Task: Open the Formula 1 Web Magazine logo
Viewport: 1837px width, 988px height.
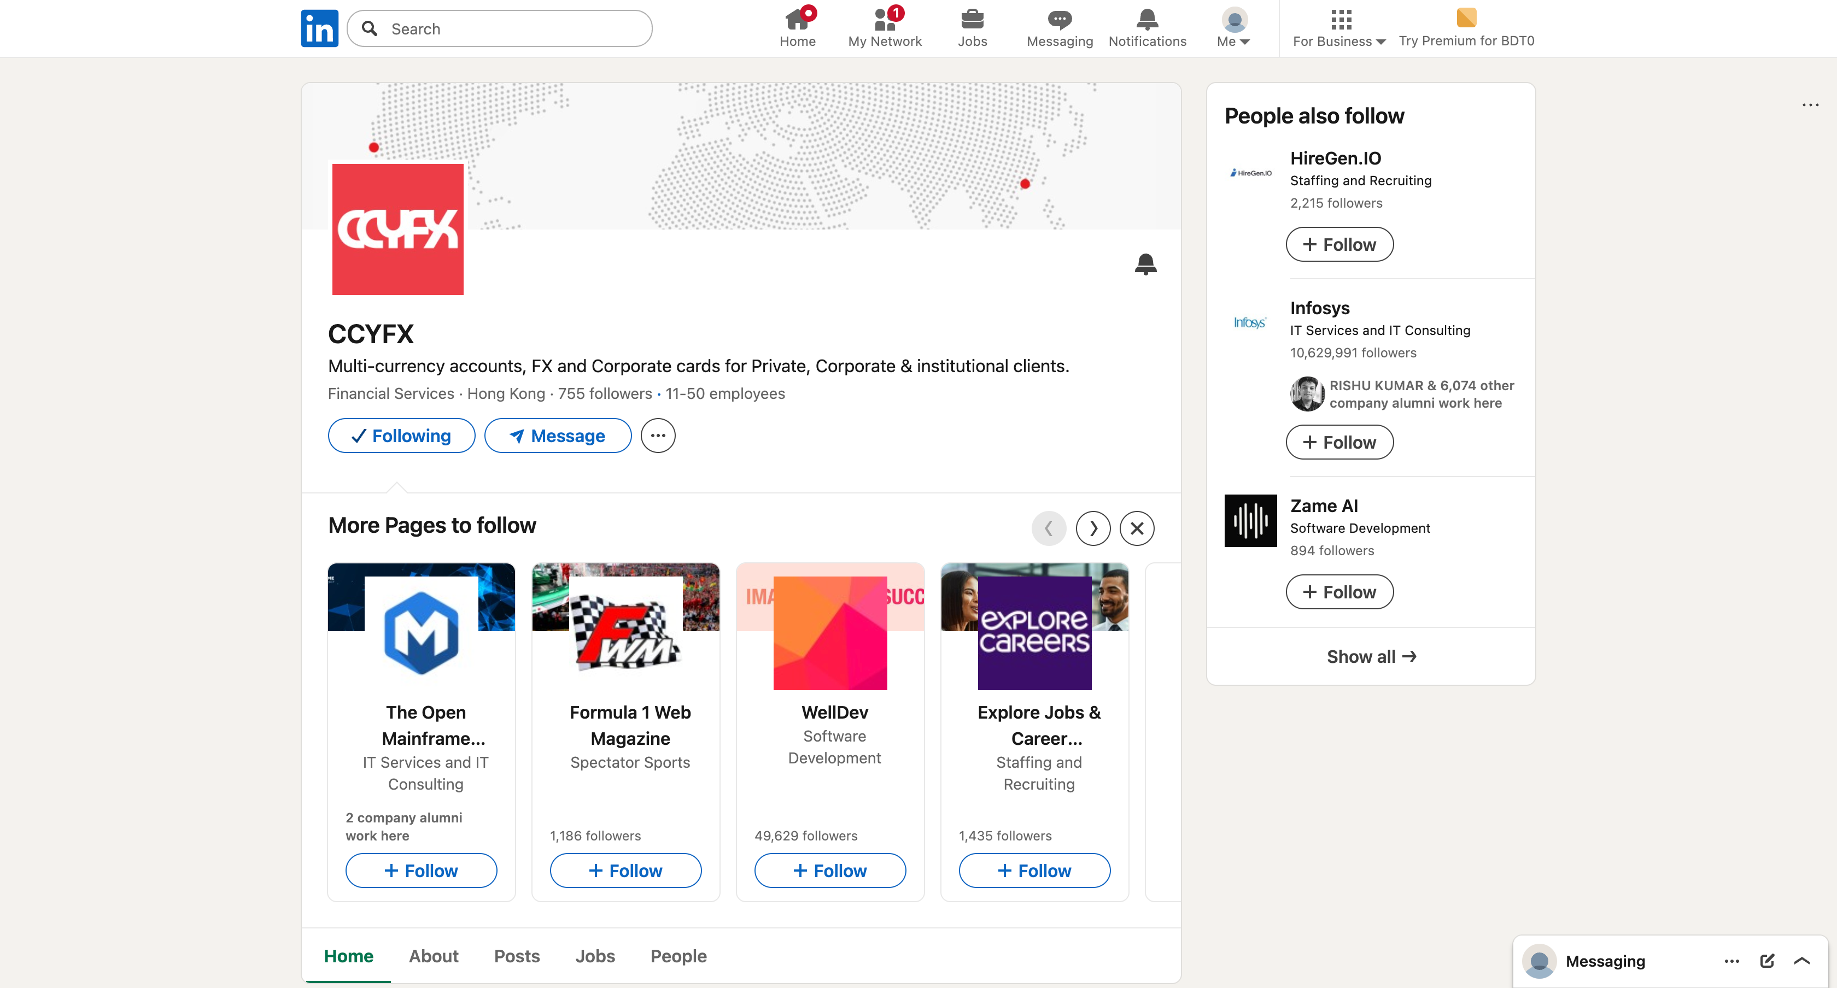Action: pos(626,633)
